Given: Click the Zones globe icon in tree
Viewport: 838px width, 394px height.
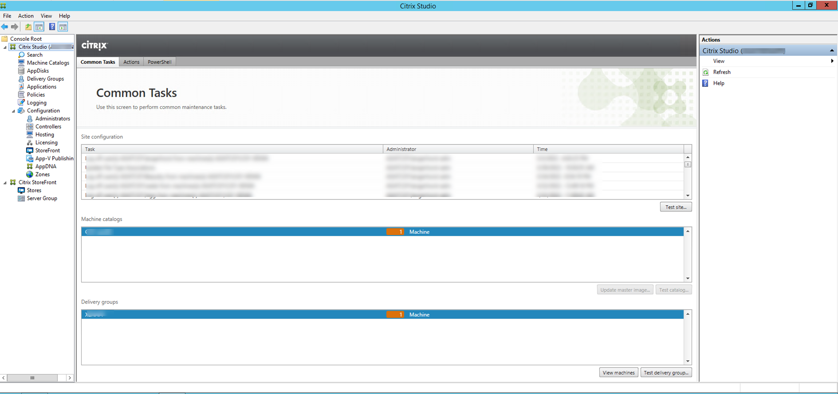Looking at the screenshot, I should coord(30,175).
